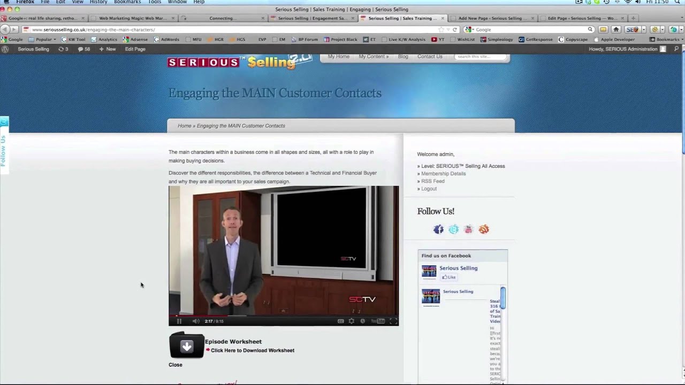Click the admin bar search magnifier
This screenshot has width=685, height=385.
click(676, 49)
